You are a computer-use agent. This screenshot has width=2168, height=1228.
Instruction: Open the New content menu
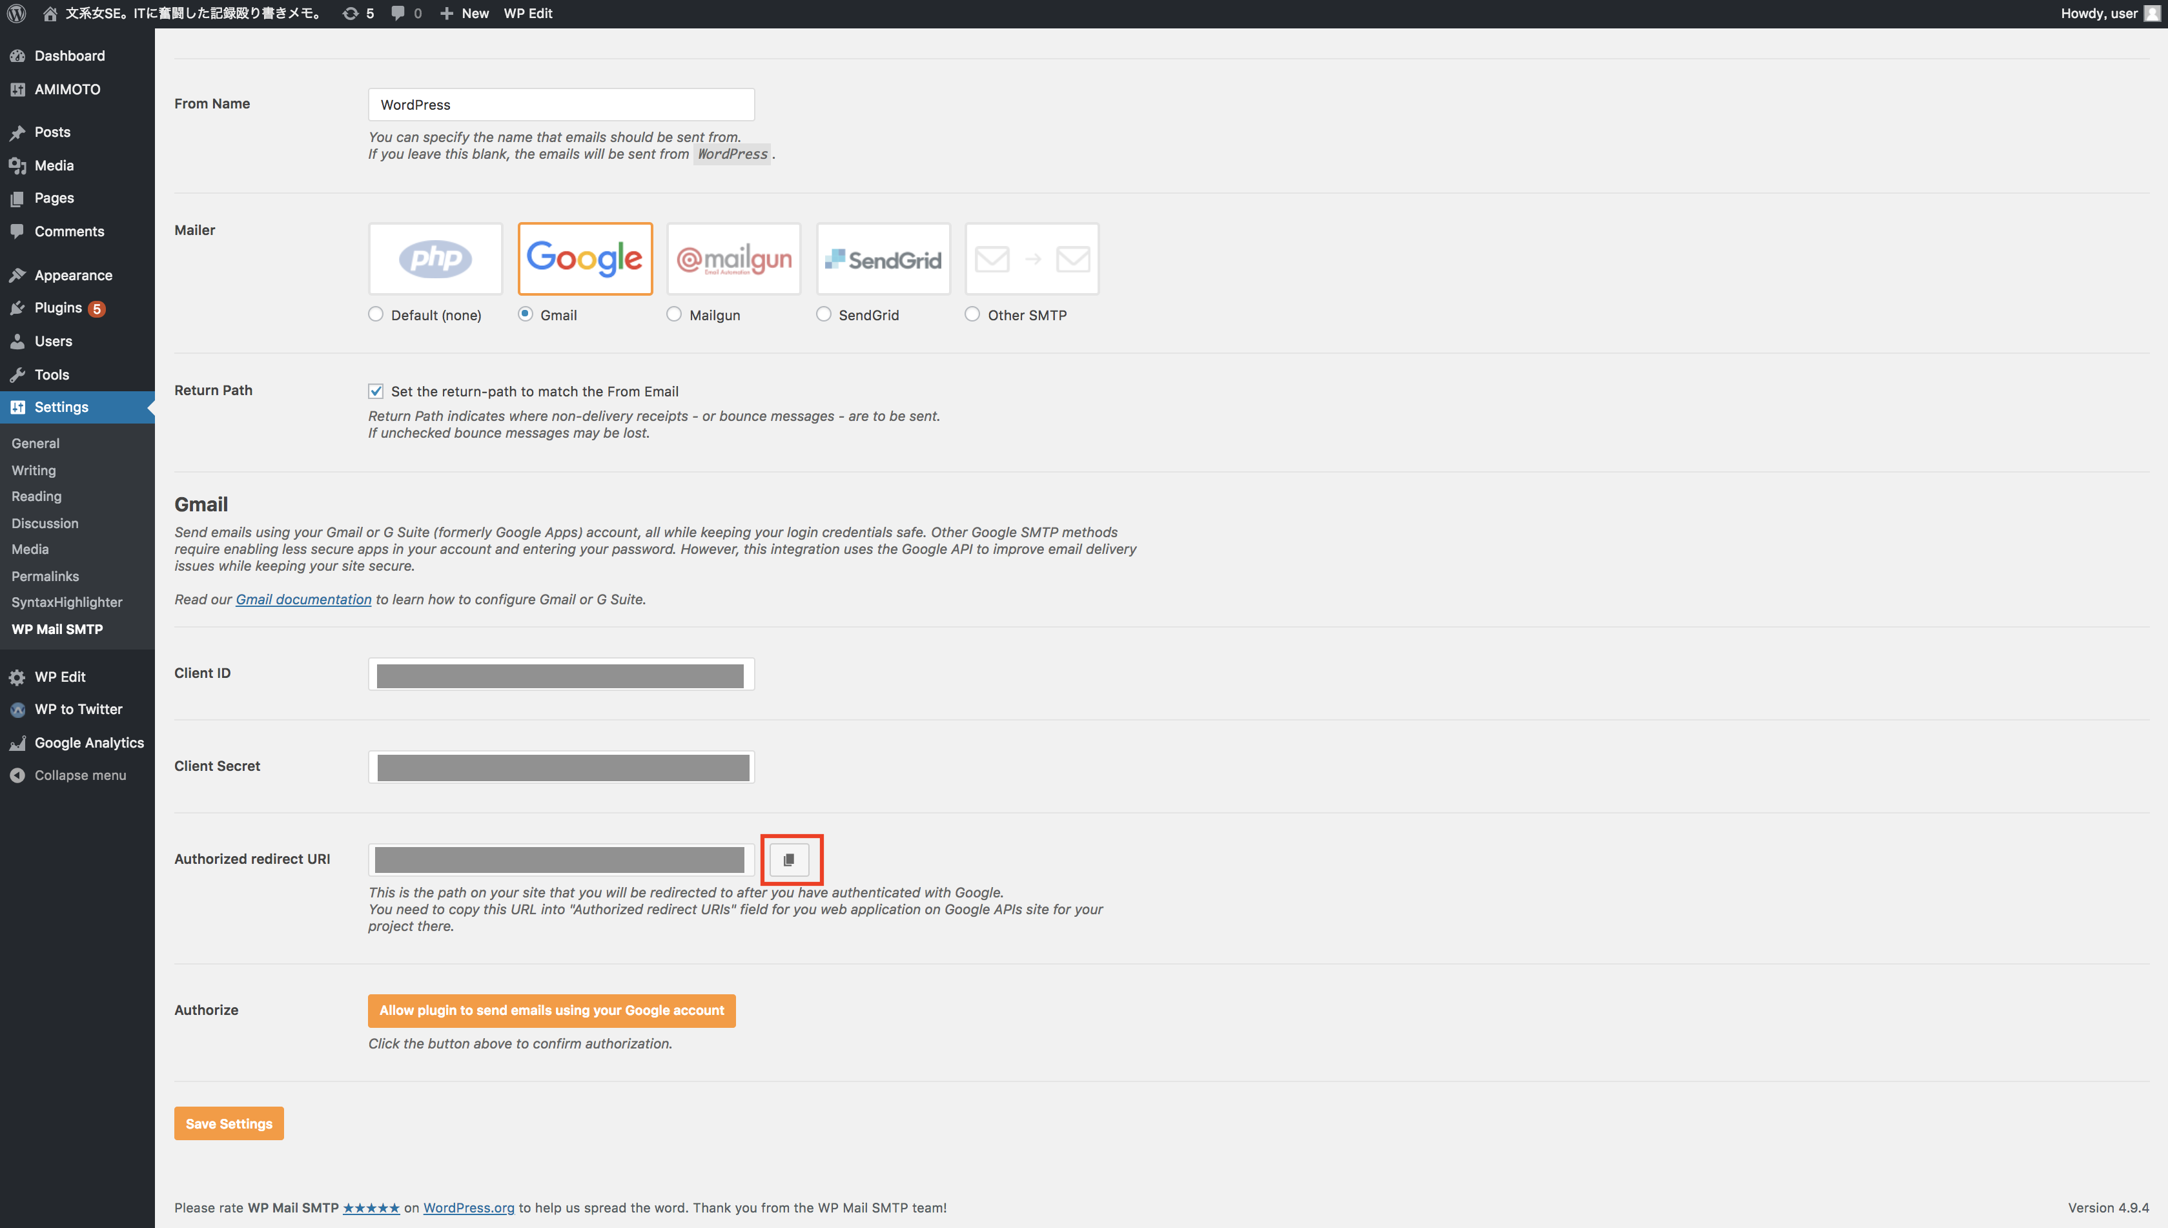465,14
